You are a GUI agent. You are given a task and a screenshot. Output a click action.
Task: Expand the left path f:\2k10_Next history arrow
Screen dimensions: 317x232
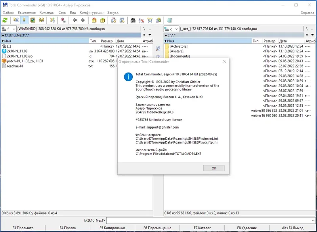point(3,35)
